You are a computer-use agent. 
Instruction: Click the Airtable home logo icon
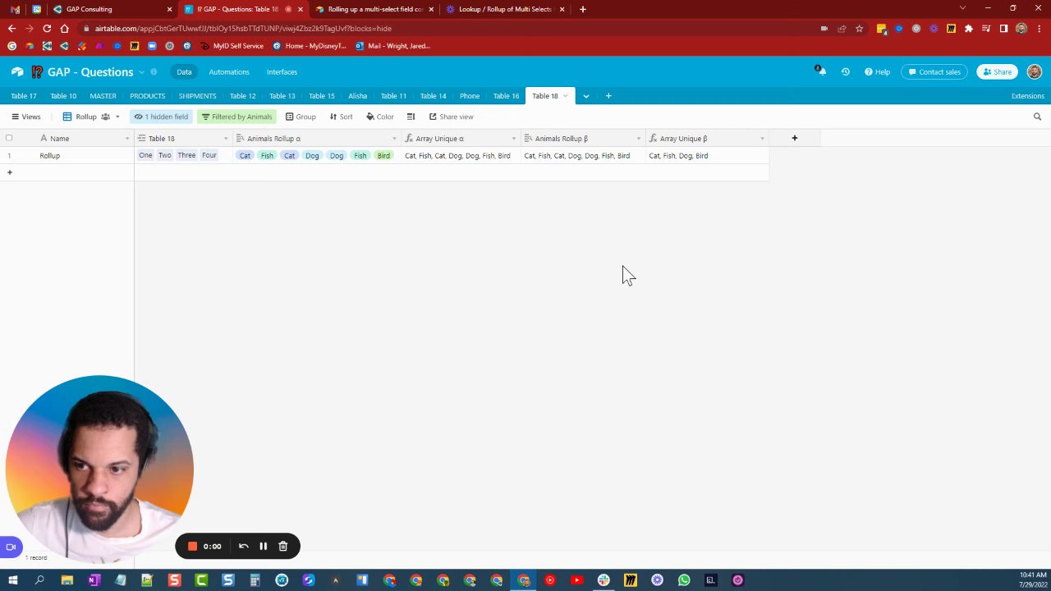coord(17,71)
